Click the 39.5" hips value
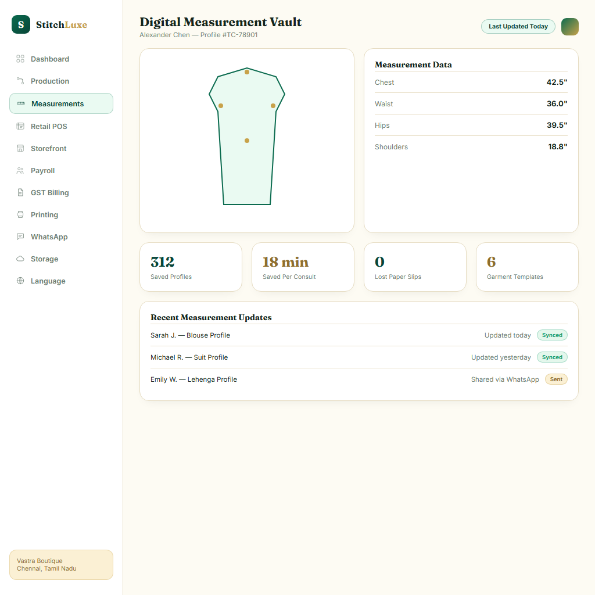The image size is (595, 595). click(557, 126)
